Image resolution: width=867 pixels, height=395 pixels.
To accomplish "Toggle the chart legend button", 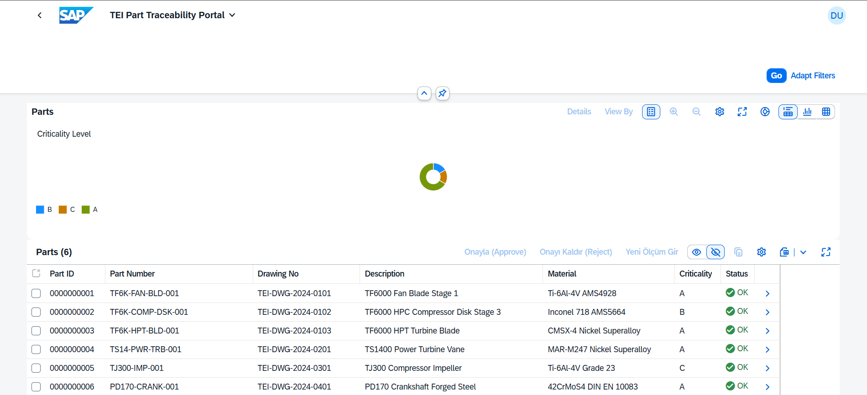I will pos(651,112).
